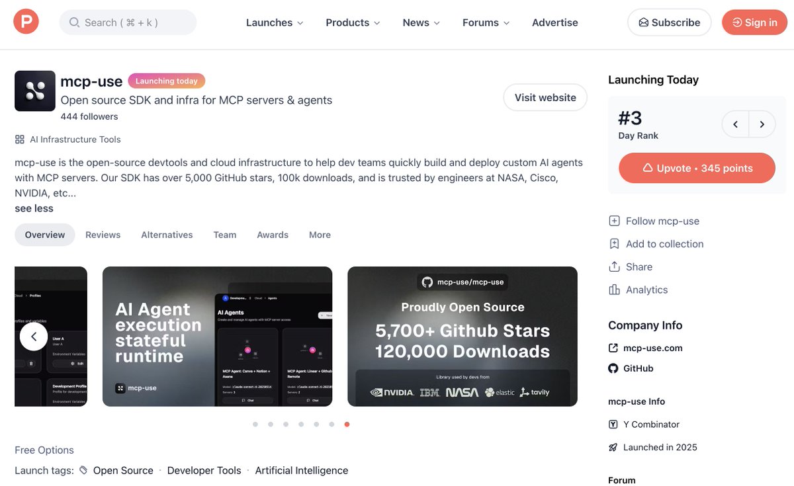
Task: Click the Follow mcp-use plus icon
Action: [x=614, y=221]
